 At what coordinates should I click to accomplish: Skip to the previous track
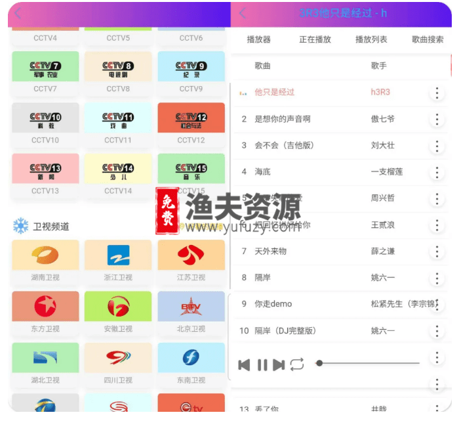coord(244,365)
